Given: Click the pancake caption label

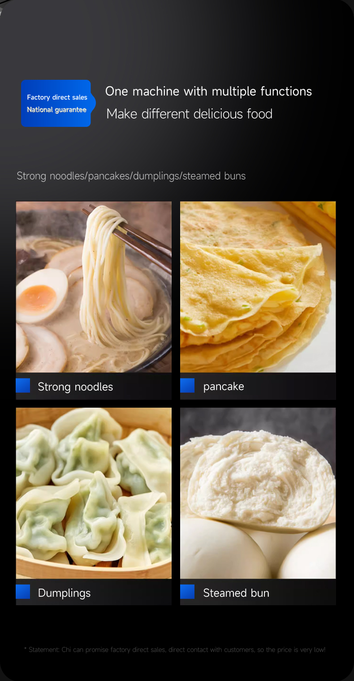Looking at the screenshot, I should click(x=224, y=386).
